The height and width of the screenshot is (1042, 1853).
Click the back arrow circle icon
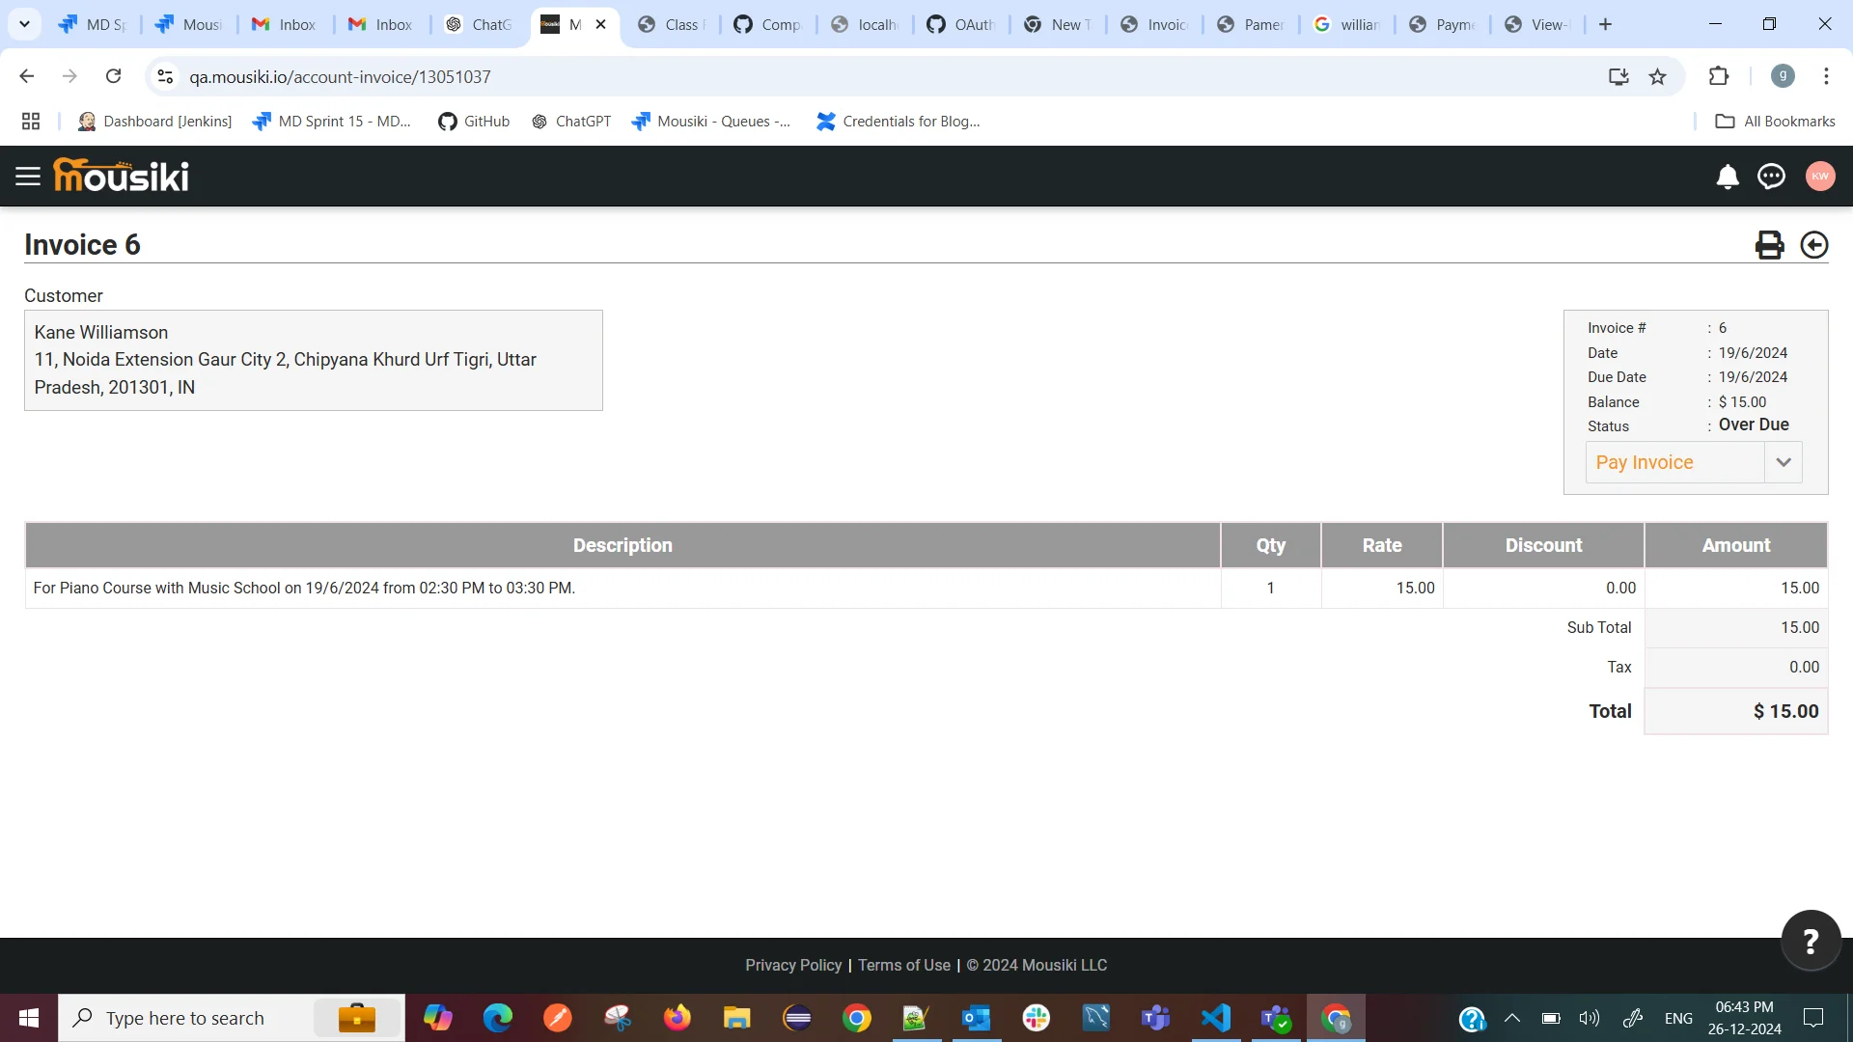point(1813,245)
